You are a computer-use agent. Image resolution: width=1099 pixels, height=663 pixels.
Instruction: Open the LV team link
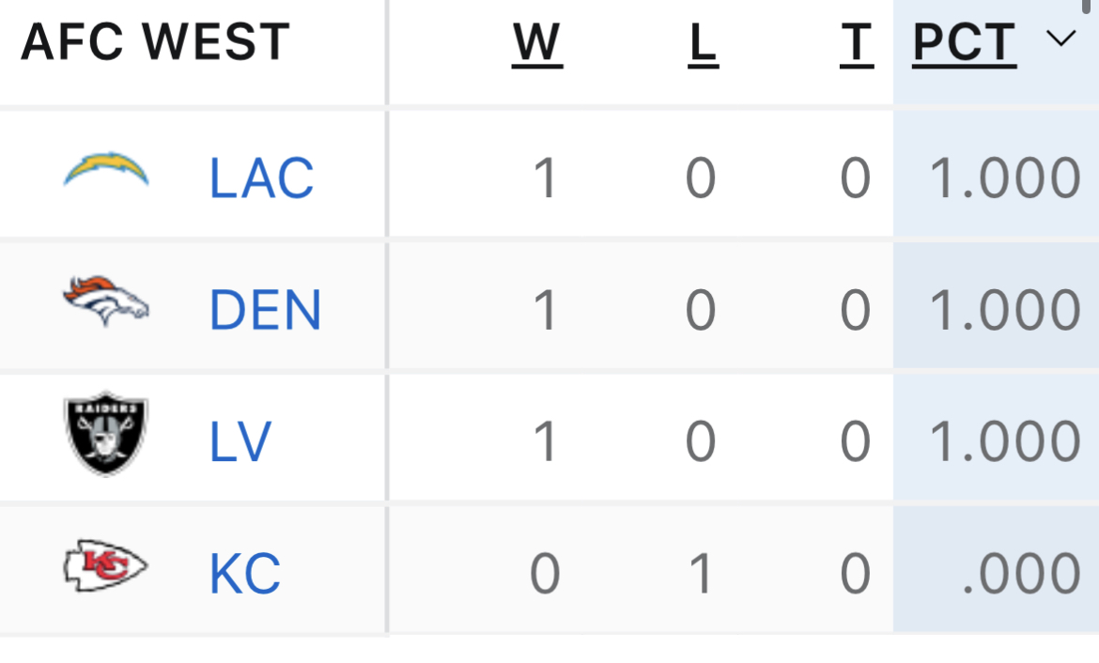(x=240, y=441)
